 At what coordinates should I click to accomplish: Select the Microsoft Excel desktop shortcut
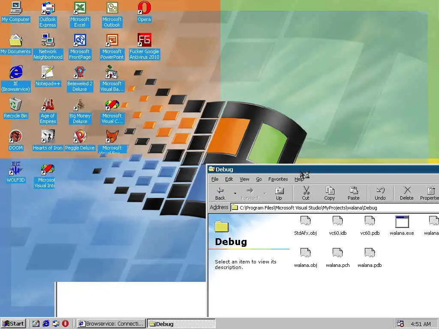80,14
